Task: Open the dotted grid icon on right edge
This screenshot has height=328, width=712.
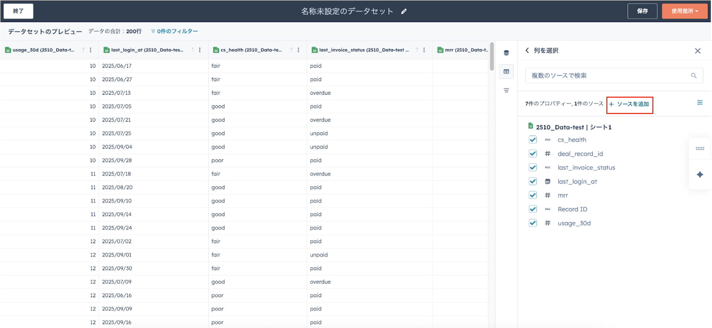Action: (x=700, y=148)
